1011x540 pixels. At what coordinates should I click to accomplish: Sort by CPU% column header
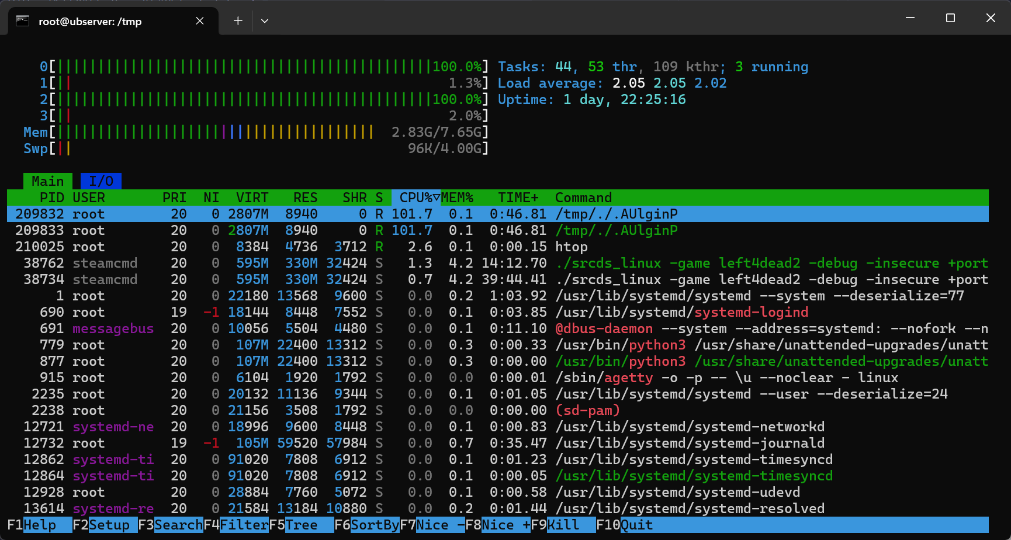[416, 198]
